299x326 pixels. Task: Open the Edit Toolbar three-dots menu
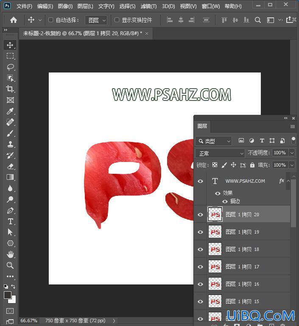[x=10, y=276]
